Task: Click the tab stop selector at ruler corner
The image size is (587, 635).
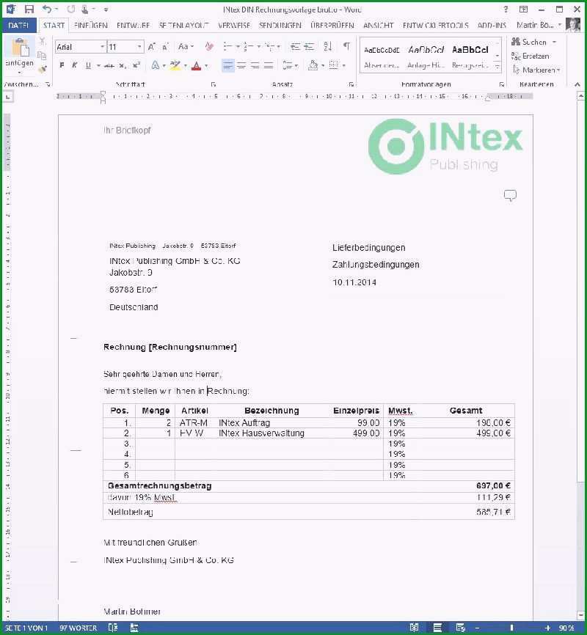Action: 9,96
